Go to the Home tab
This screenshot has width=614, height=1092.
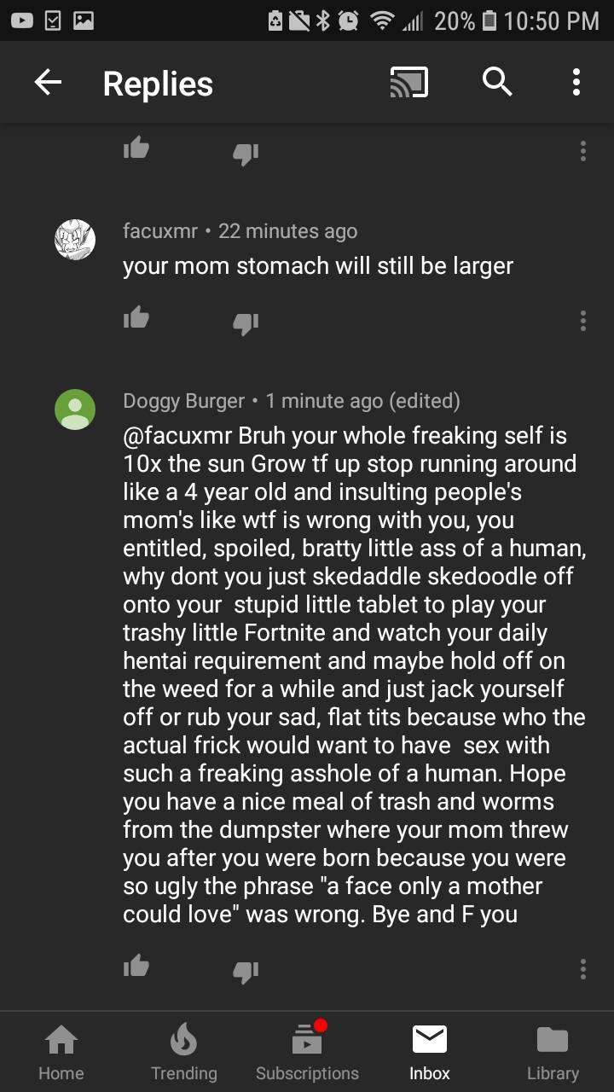point(61,1052)
